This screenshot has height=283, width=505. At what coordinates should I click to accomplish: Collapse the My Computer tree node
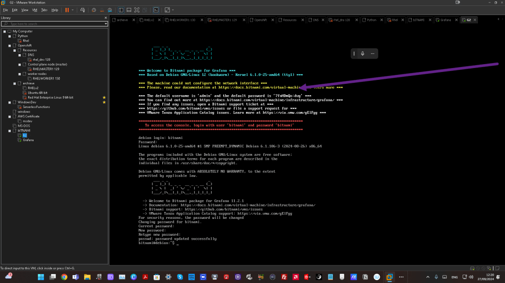pos(5,32)
